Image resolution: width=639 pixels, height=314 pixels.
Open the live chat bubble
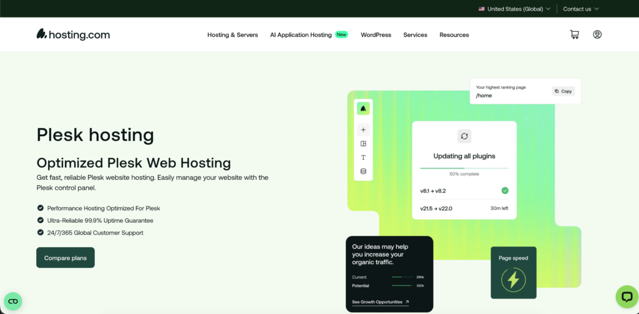tap(627, 297)
